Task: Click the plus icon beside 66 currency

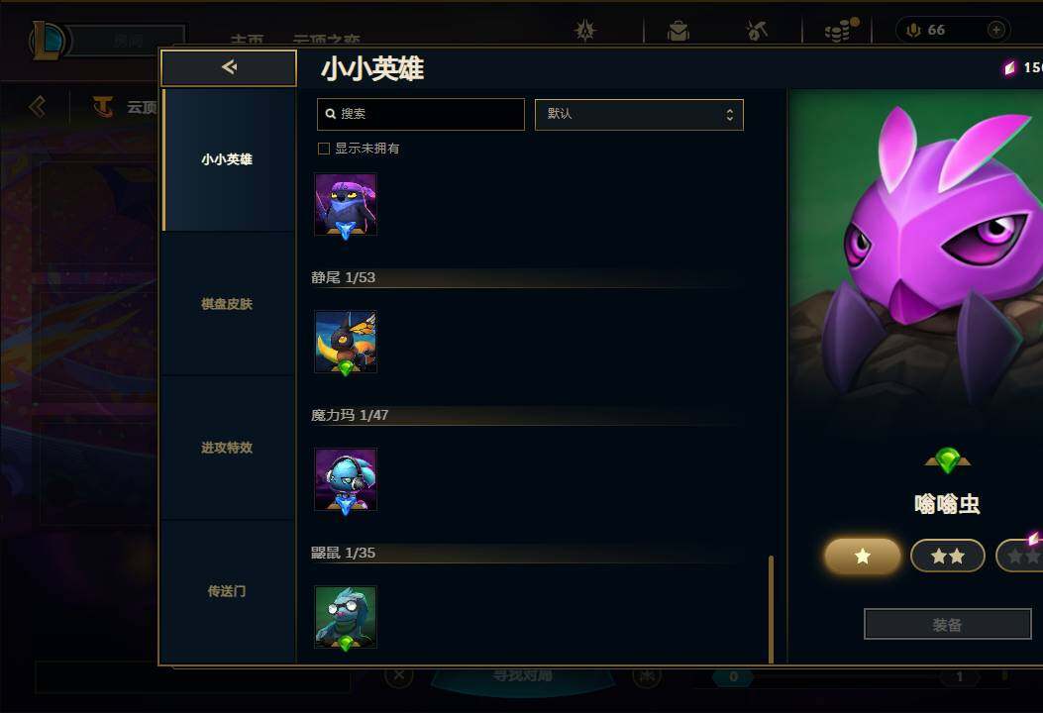Action: point(995,30)
